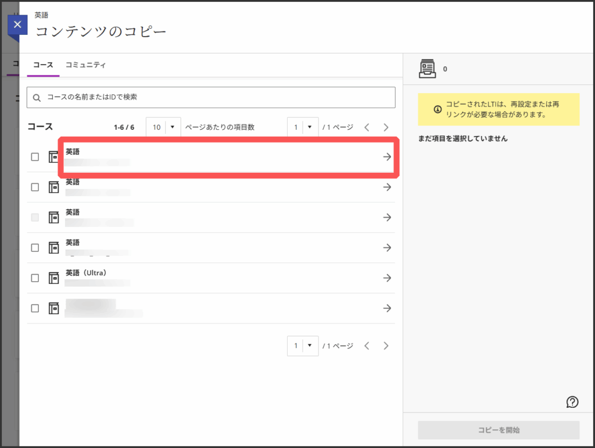Click the course icon beside 英語（Ultra）
The height and width of the screenshot is (448, 595).
(x=53, y=278)
